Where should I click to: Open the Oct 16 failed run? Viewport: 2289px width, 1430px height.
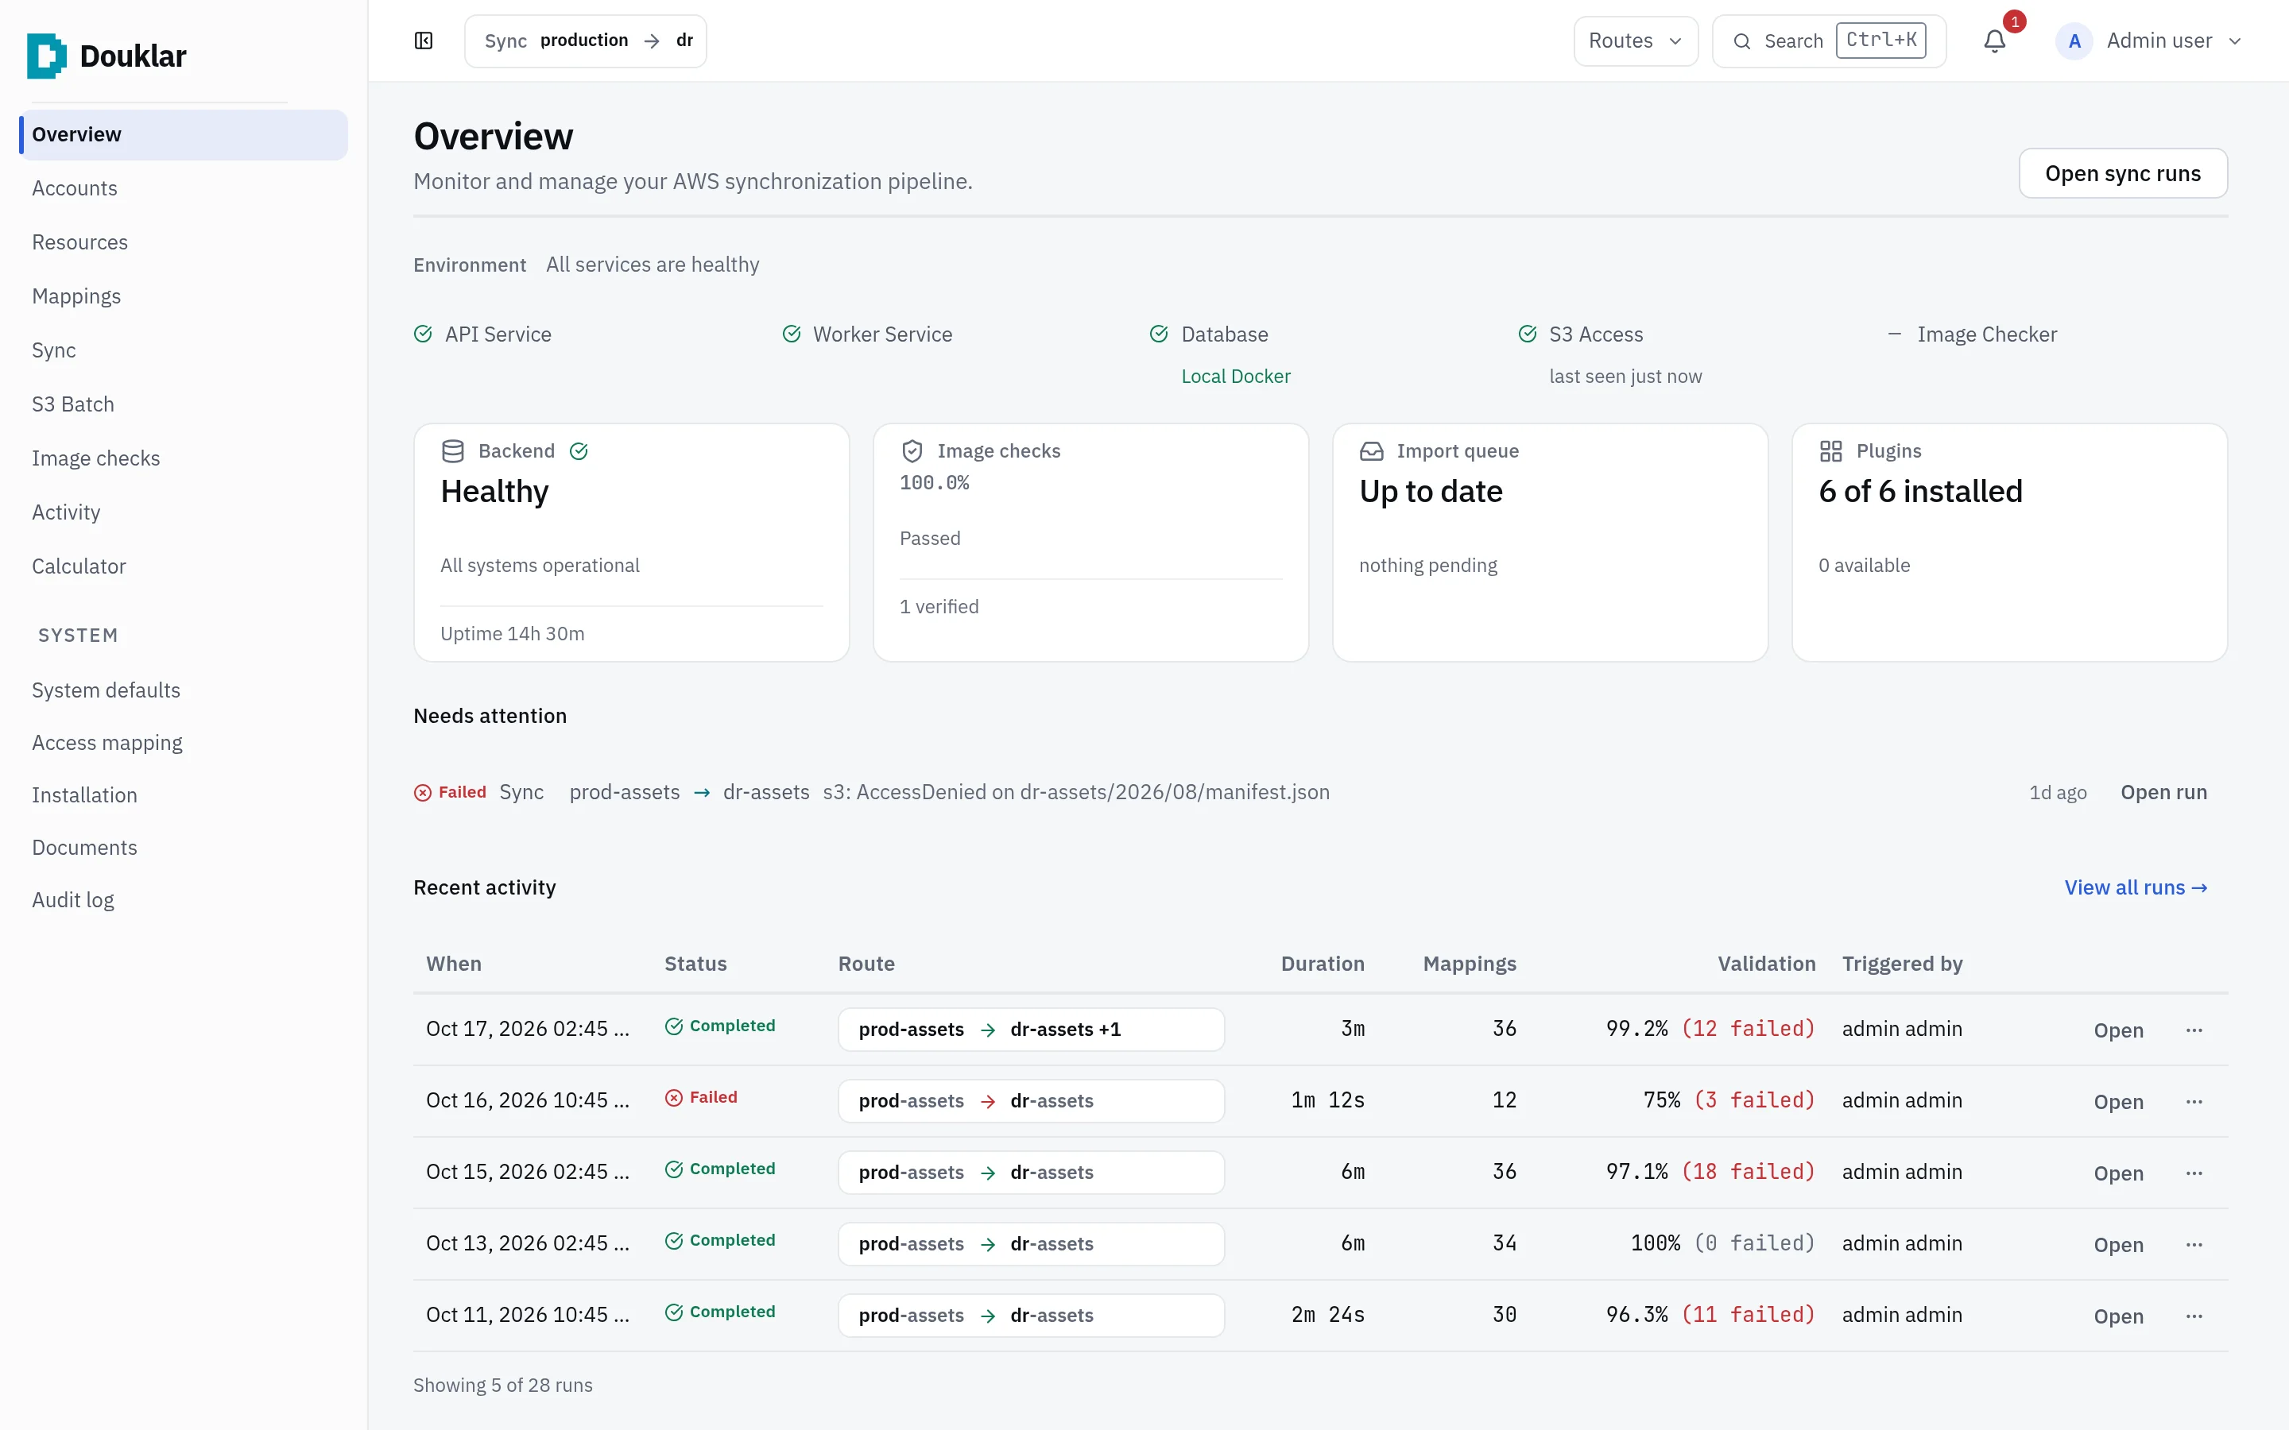coord(2118,1102)
